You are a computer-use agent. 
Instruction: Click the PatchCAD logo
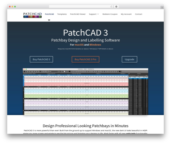coord(32,15)
